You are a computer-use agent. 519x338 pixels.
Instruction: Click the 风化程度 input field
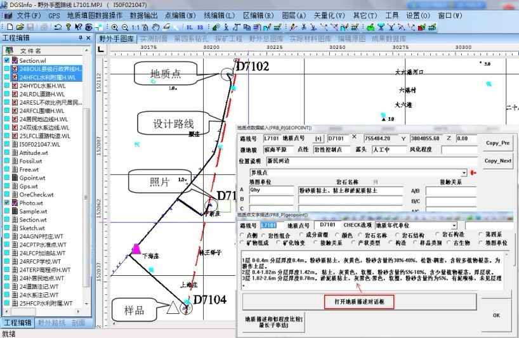click(x=460, y=150)
